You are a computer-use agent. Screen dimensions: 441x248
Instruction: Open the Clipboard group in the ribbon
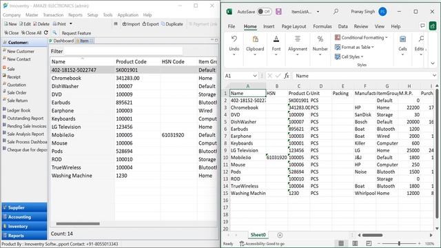(x=255, y=45)
